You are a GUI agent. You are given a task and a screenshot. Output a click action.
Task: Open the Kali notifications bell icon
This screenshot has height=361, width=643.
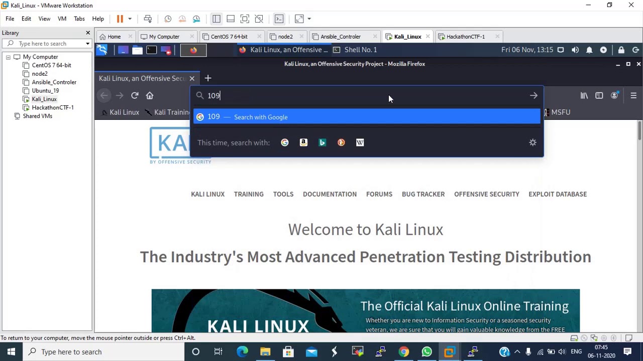click(589, 50)
